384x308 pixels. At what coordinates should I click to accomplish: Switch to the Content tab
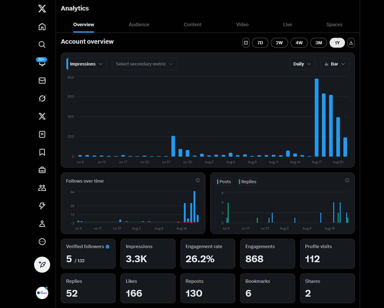point(193,25)
